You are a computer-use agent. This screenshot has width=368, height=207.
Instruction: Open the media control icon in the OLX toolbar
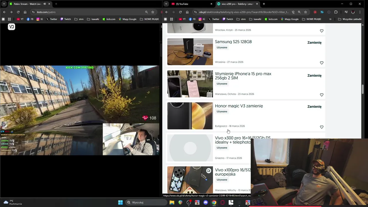pos(346,12)
